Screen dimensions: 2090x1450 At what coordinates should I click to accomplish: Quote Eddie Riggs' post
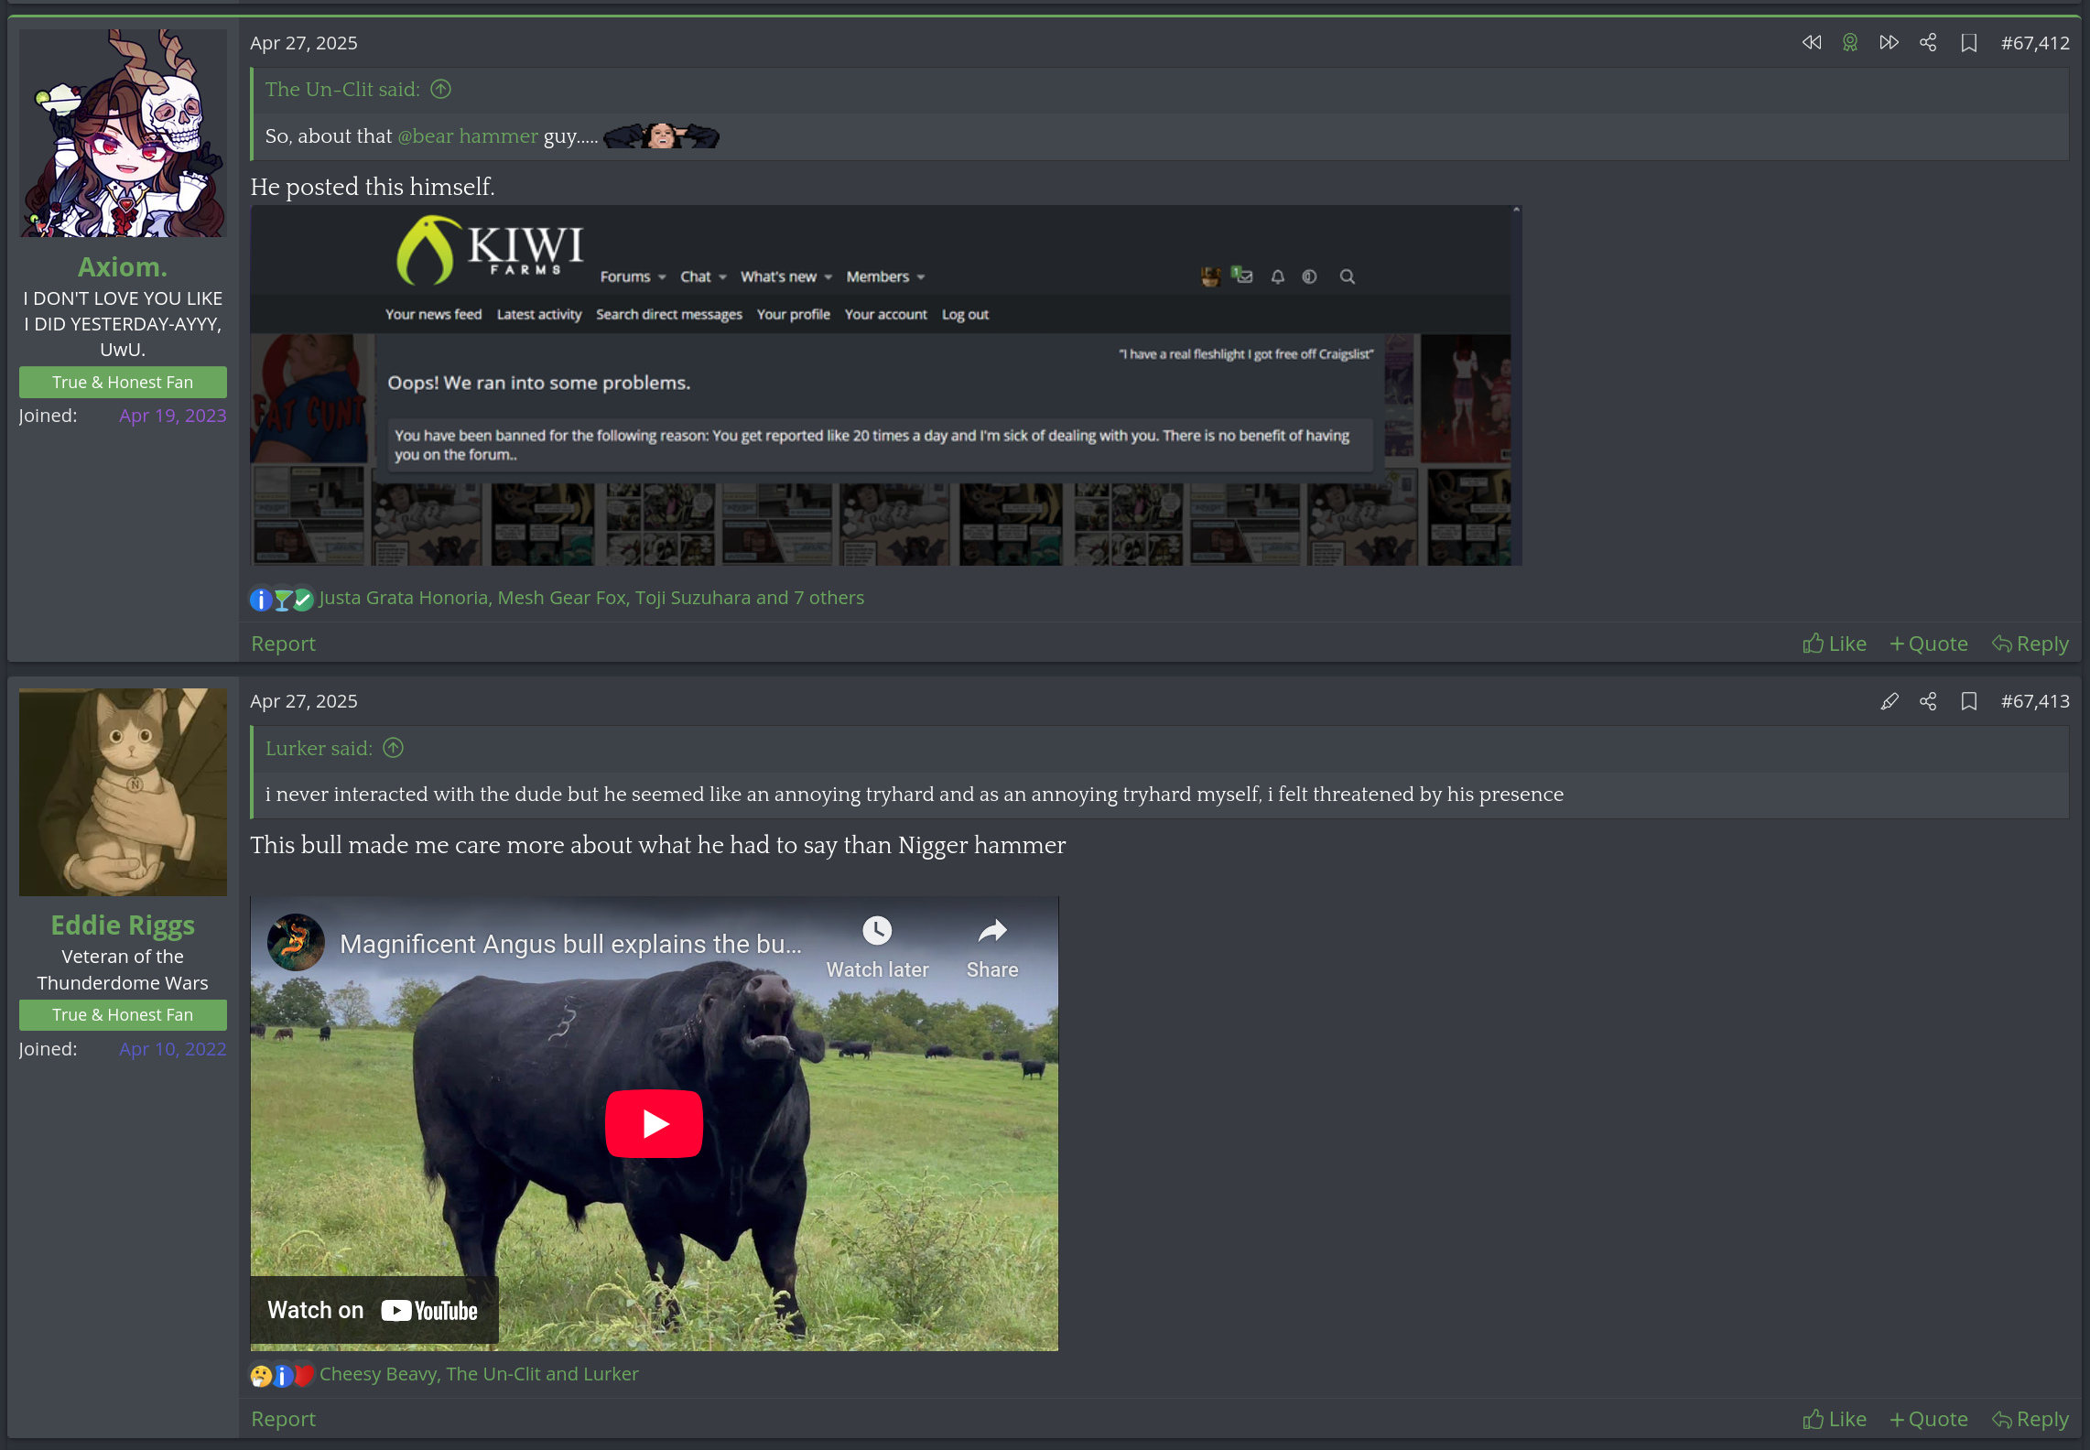click(1929, 1419)
